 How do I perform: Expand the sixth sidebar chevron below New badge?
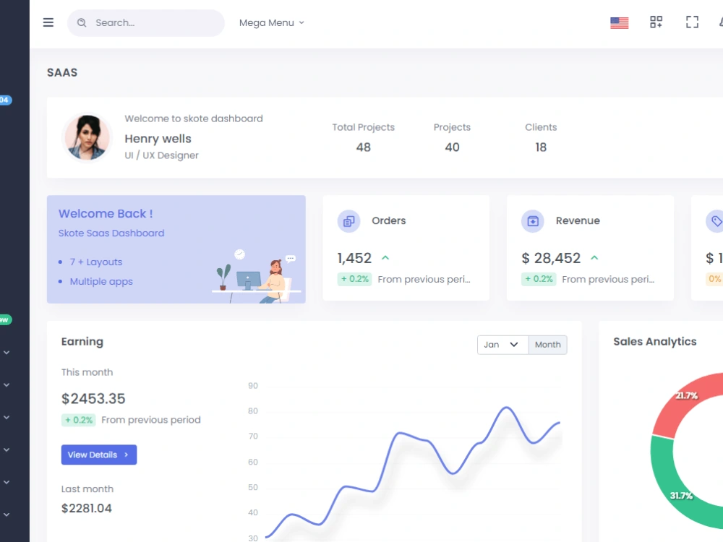7,515
